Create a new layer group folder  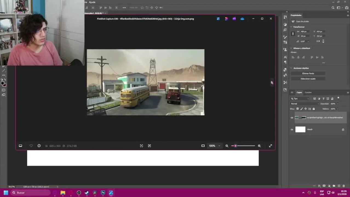pyautogui.click(x=334, y=186)
